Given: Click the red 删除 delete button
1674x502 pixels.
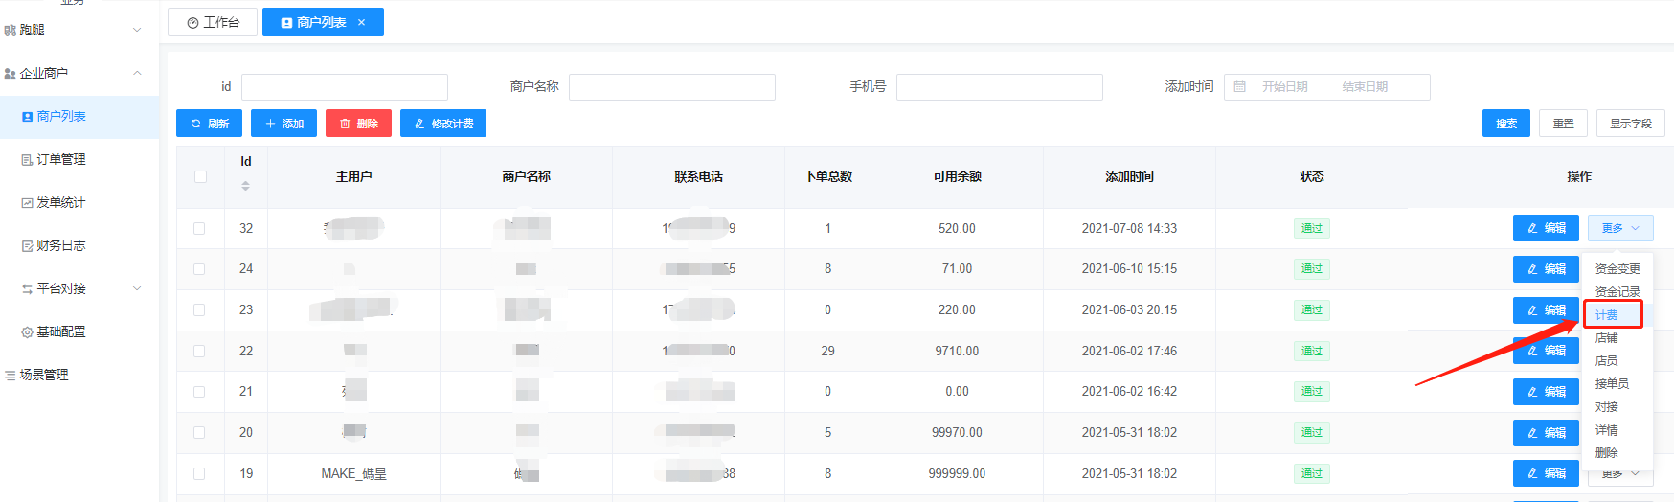Looking at the screenshot, I should point(358,124).
